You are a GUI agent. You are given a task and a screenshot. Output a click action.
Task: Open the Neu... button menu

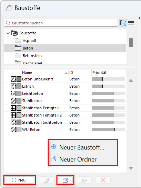pos(20,180)
